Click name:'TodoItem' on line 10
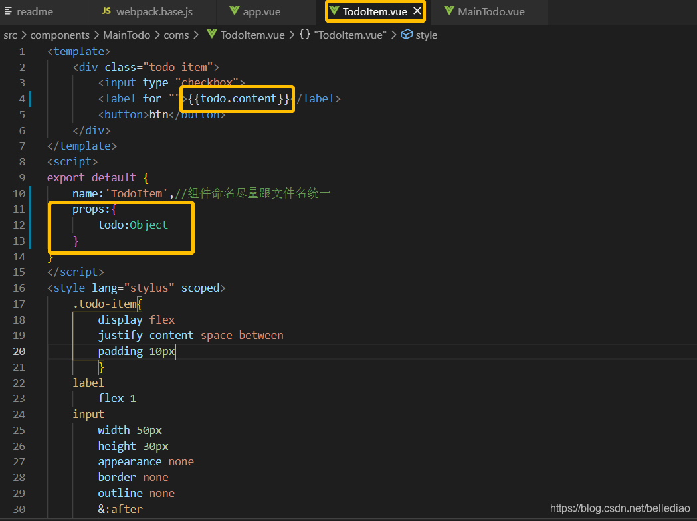 tap(120, 194)
